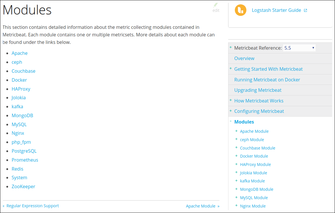Expand Configuring Metricbeat plus sign
The height and width of the screenshot is (213, 335).
[x=230, y=111]
